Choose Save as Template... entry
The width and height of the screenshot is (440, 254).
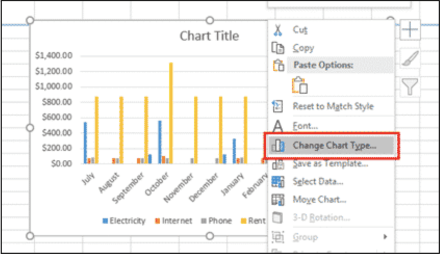[331, 164]
